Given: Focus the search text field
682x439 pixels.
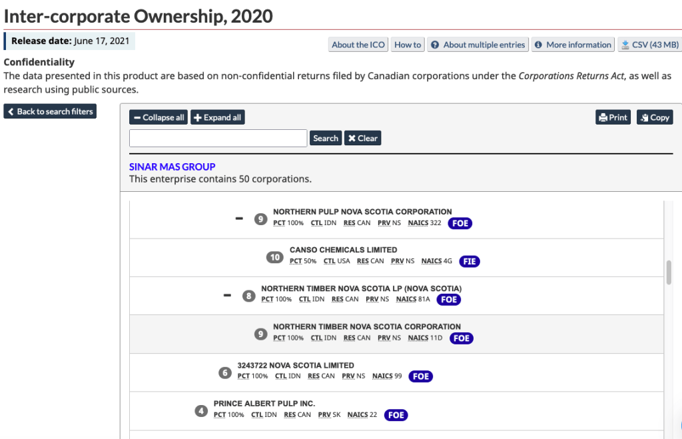Looking at the screenshot, I should click(x=218, y=139).
